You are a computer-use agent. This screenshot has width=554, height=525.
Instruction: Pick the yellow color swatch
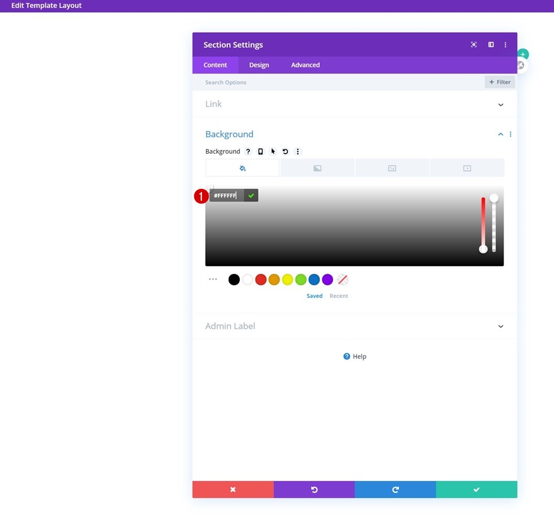coord(288,279)
